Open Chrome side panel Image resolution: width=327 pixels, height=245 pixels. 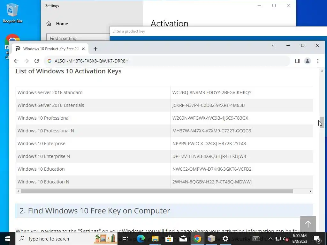click(297, 61)
